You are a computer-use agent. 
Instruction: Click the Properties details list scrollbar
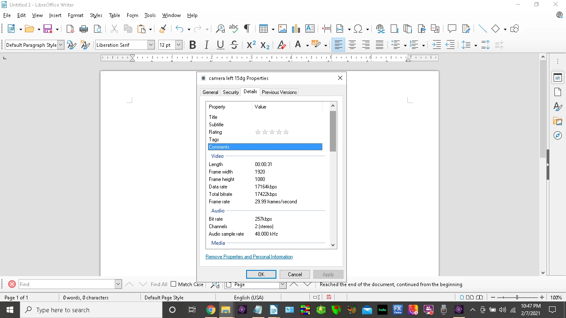click(x=333, y=131)
